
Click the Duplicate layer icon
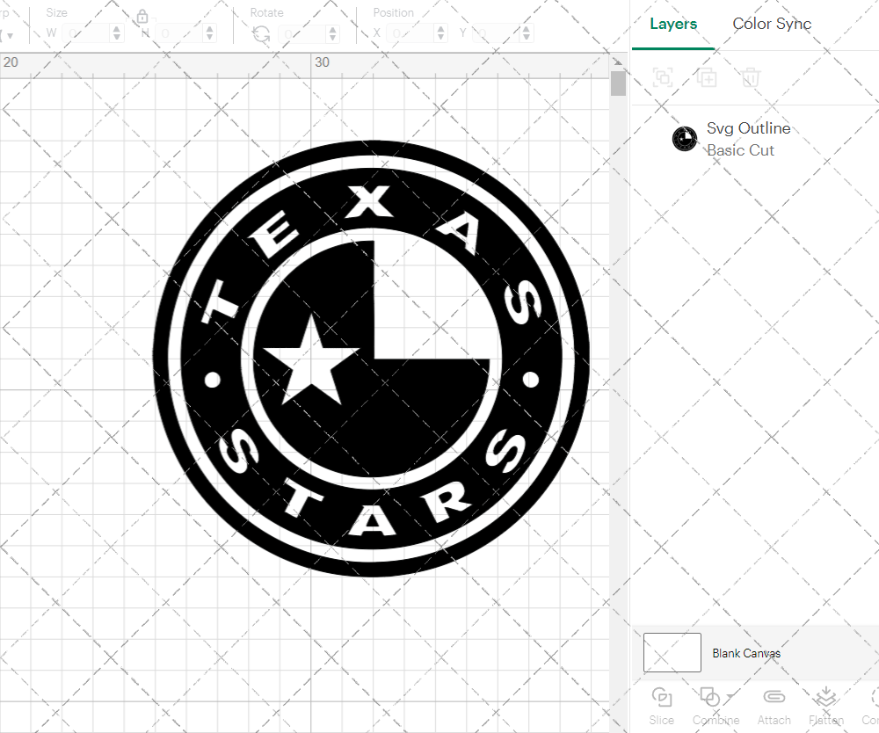[707, 76]
